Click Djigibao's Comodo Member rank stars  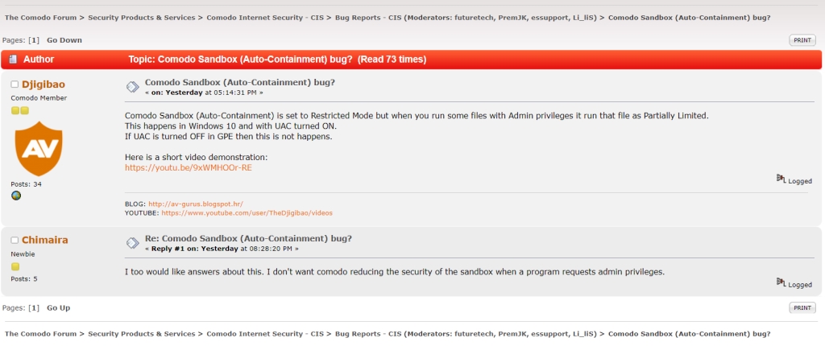tap(19, 111)
